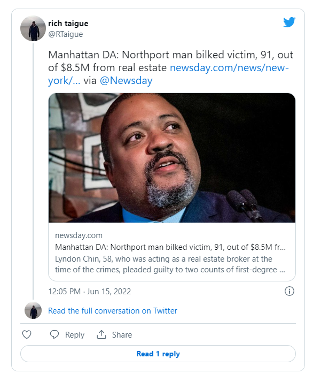Click the heart like icon

(27, 334)
